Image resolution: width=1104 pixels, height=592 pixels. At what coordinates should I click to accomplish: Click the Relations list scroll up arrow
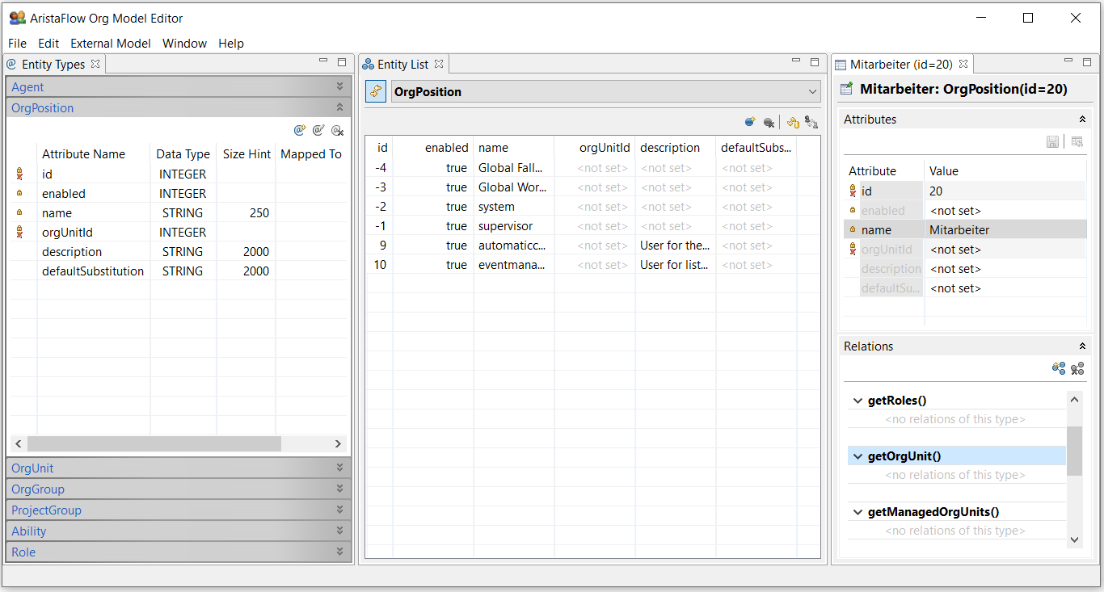click(1074, 399)
